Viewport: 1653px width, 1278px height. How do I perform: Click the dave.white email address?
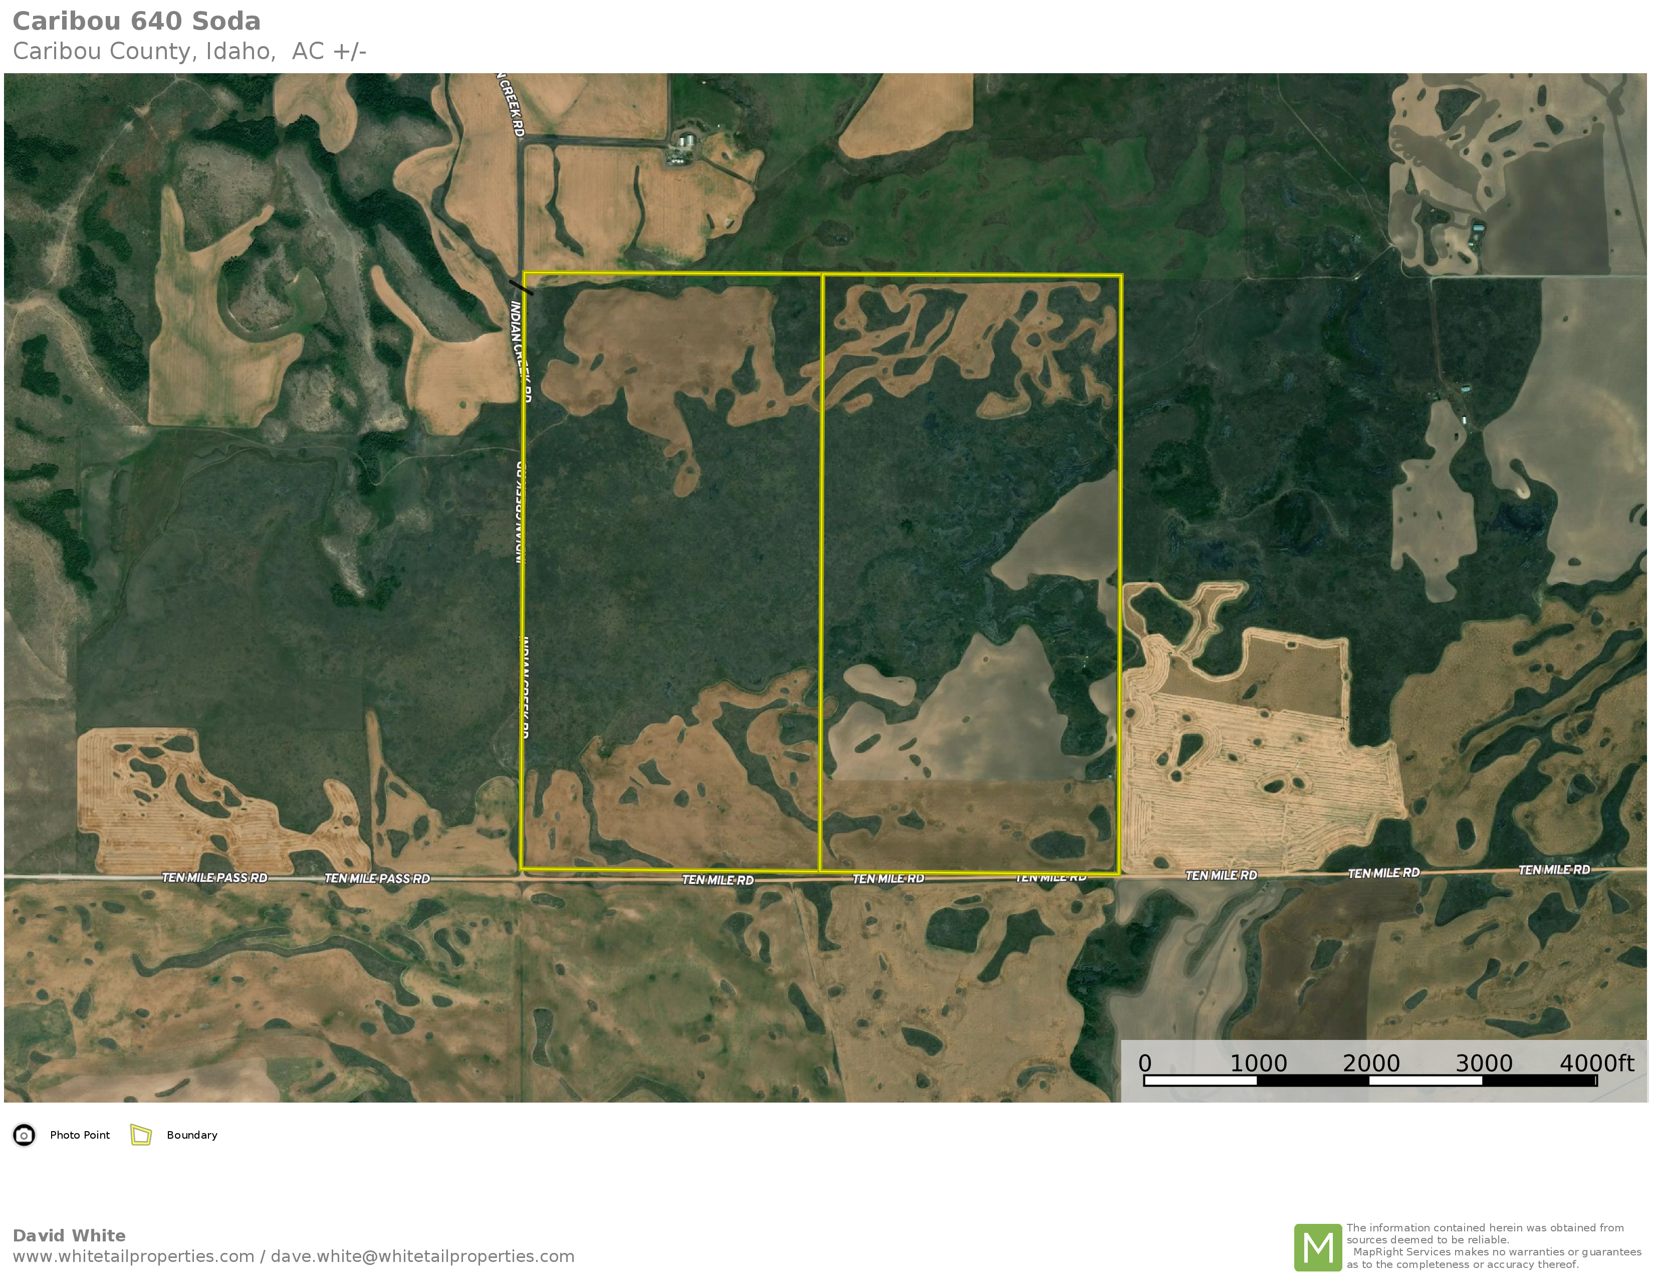pyautogui.click(x=422, y=1256)
